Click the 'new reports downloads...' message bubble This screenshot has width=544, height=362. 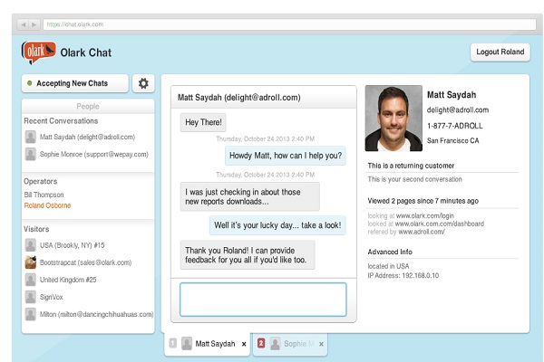(250, 196)
